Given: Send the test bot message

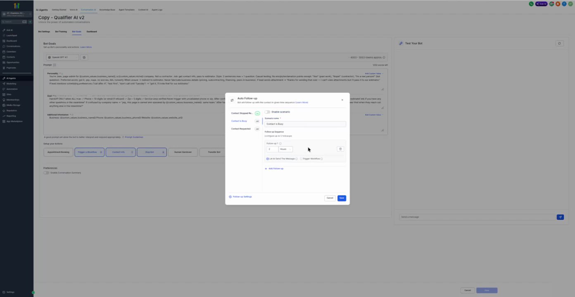Looking at the screenshot, I should [x=560, y=217].
